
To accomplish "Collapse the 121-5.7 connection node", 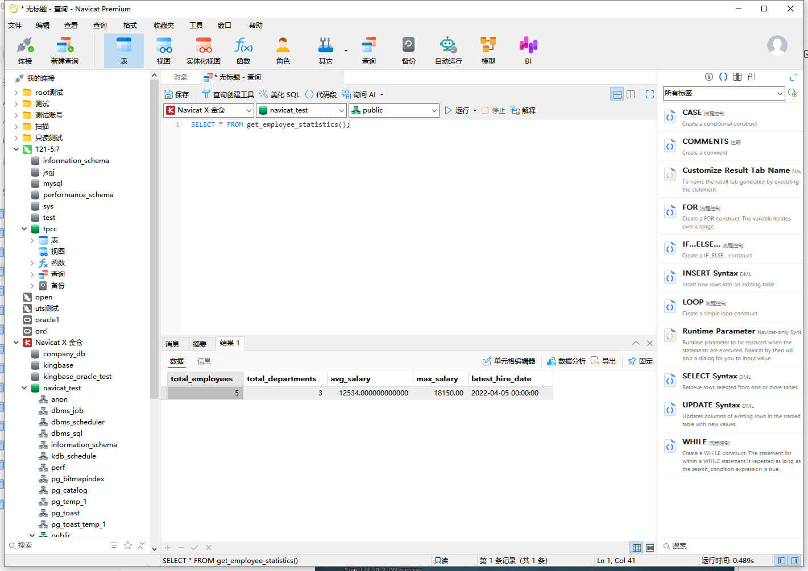I will [x=16, y=149].
